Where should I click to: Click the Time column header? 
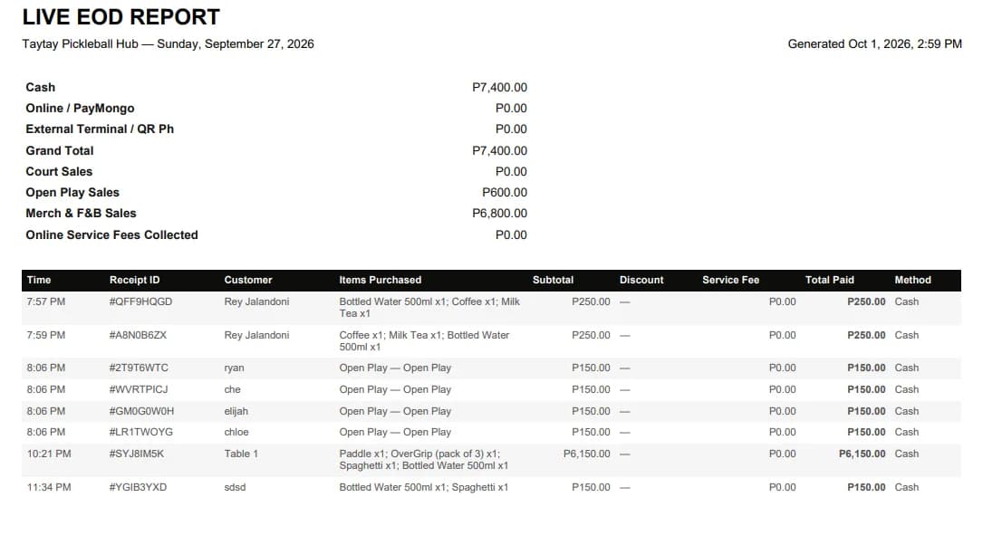pos(39,280)
